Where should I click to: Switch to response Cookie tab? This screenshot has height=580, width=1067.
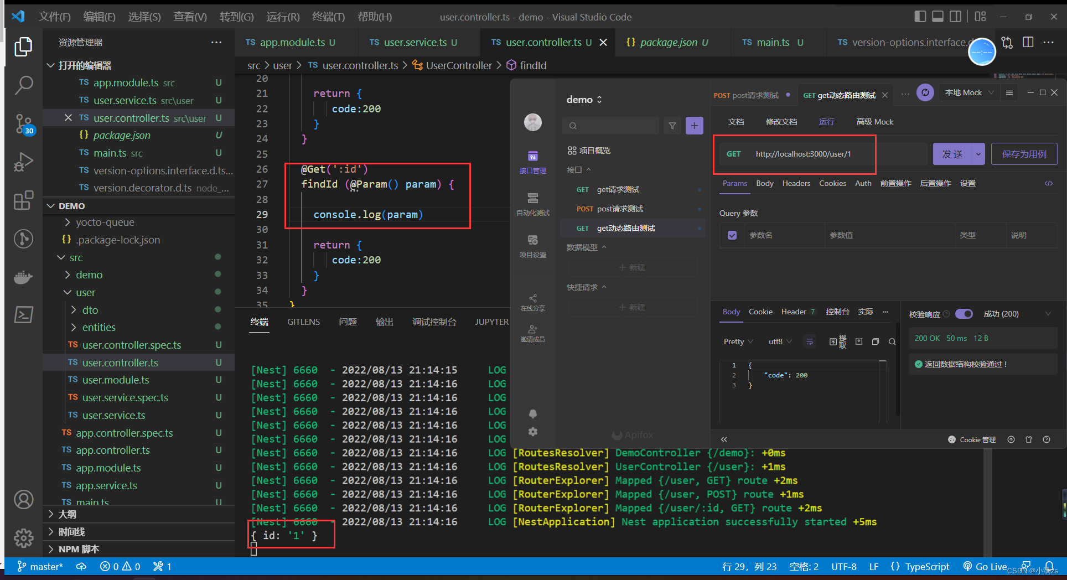tap(760, 312)
